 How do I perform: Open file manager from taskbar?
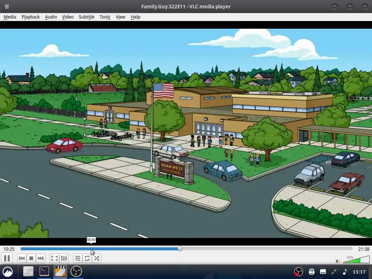[28, 271]
